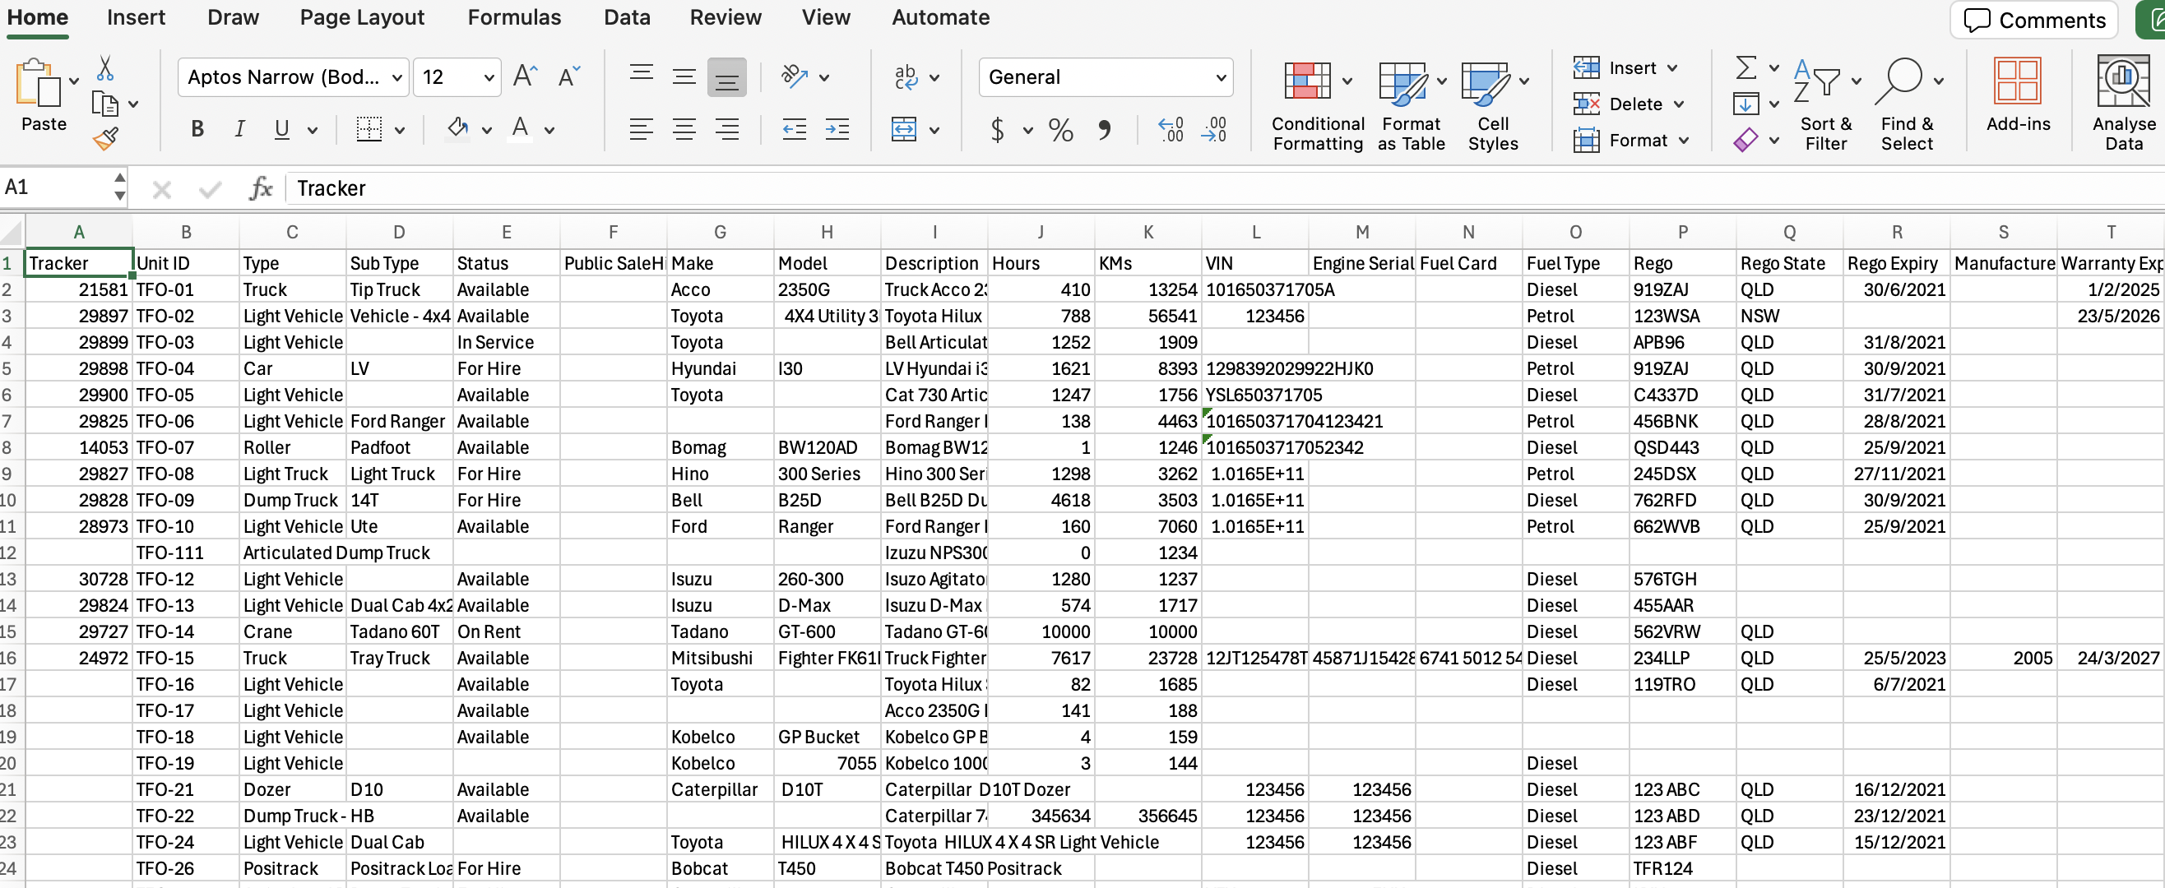Click Merge and Center icon

click(x=904, y=128)
